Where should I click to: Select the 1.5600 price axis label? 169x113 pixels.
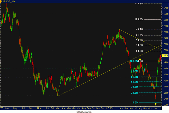tap(165, 32)
